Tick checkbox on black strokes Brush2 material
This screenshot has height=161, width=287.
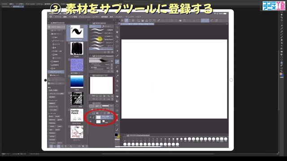coord(69,43)
